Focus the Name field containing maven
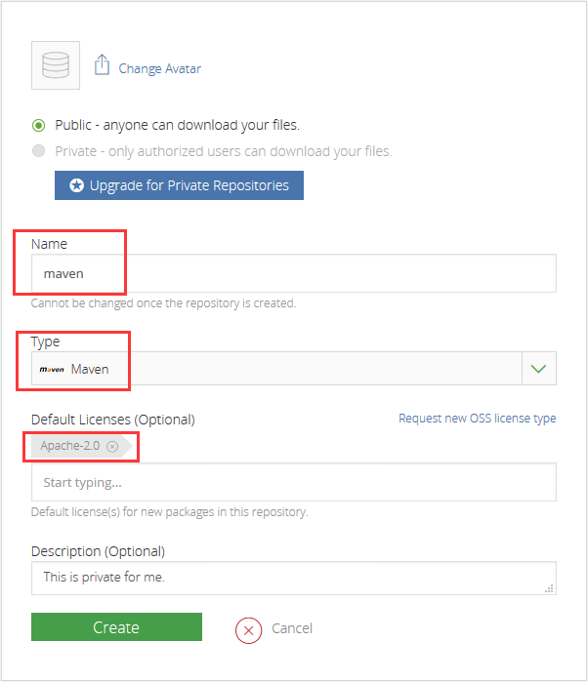This screenshot has width=588, height=682. pos(293,273)
